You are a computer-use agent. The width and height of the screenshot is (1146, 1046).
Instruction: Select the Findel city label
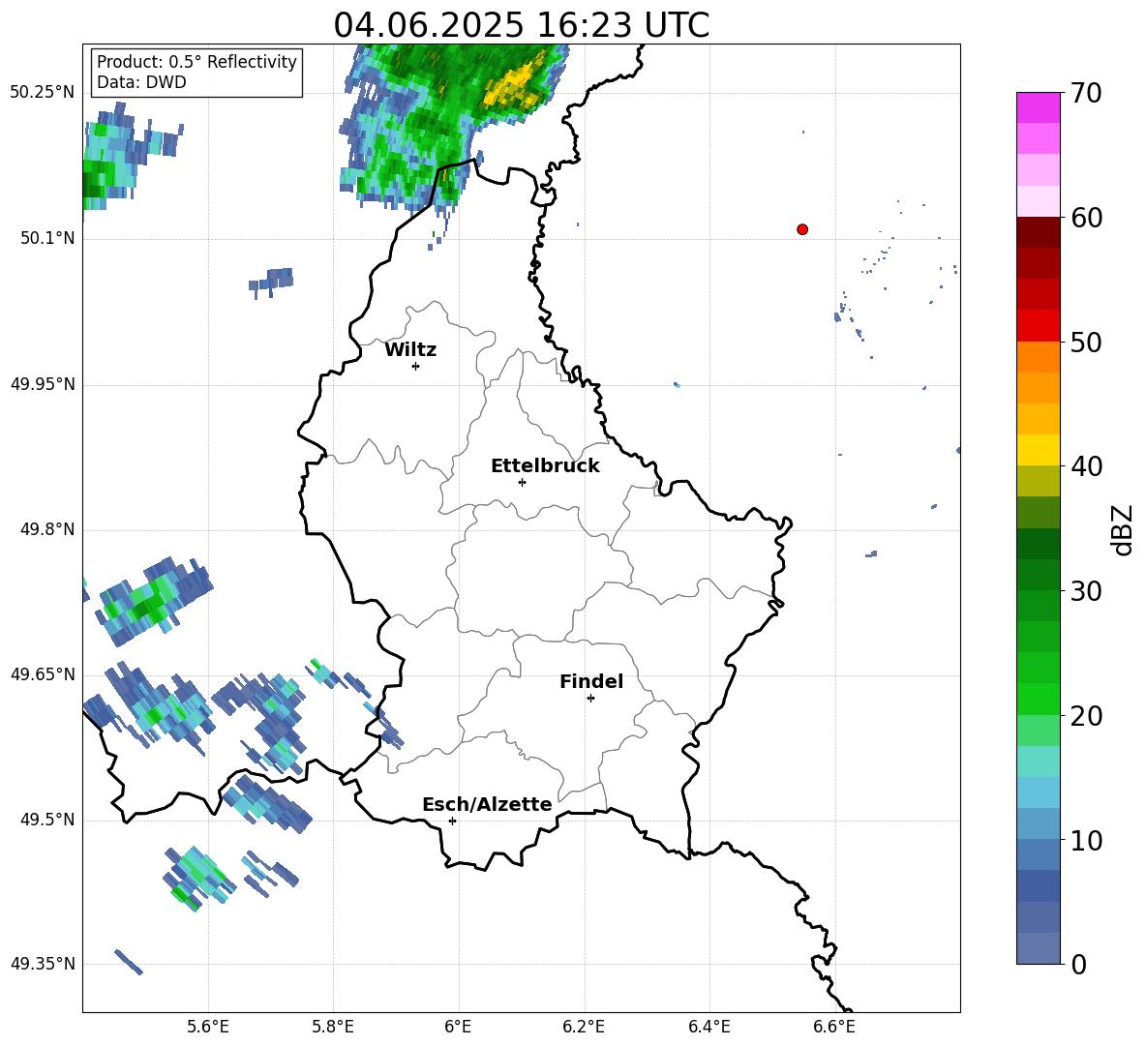(x=591, y=681)
